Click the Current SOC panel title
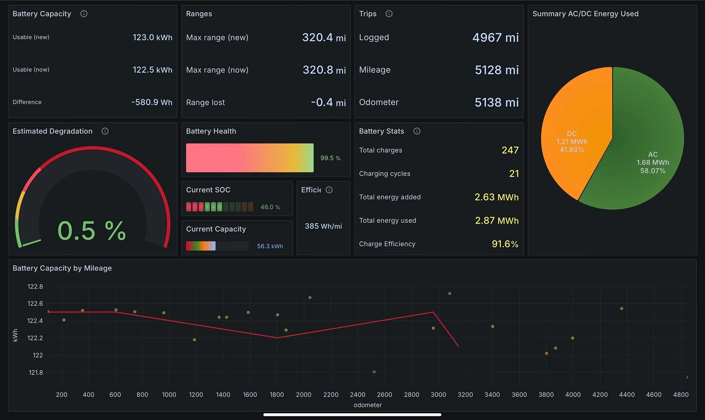Screen dimensions: 705x420 (x=208, y=190)
